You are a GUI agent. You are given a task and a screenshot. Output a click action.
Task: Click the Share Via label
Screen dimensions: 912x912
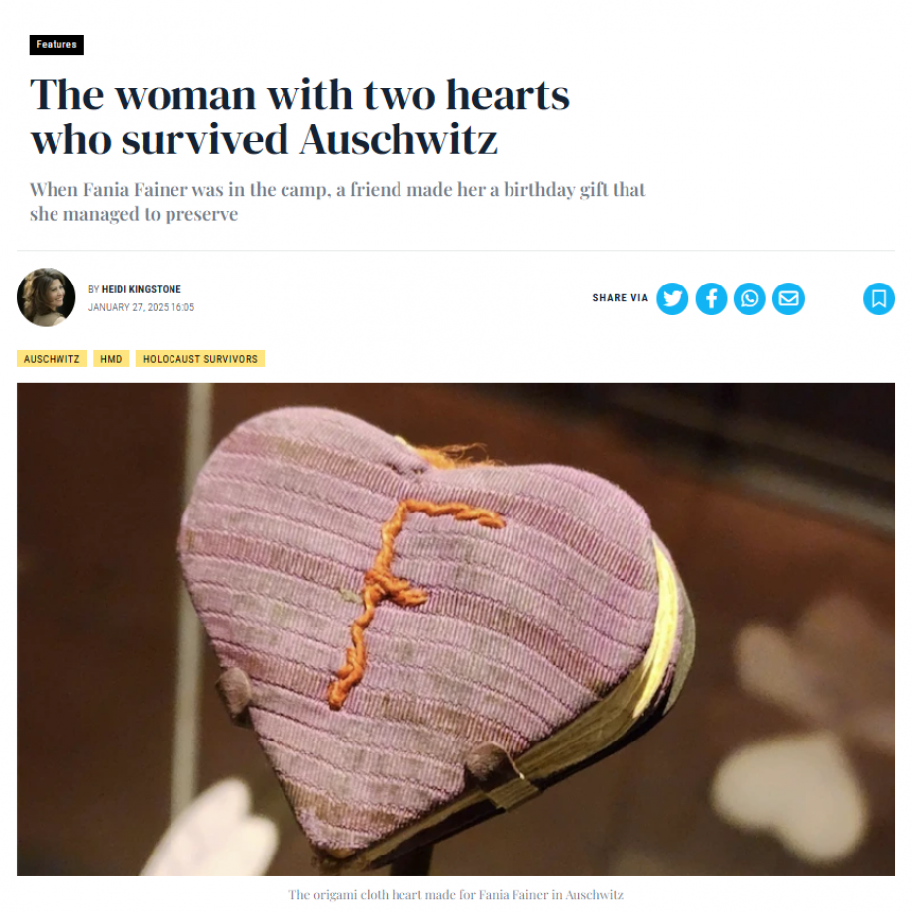click(x=620, y=298)
